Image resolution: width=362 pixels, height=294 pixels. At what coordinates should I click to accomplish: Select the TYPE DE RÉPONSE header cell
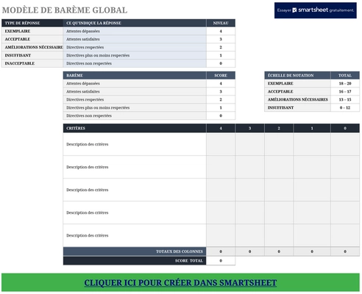32,23
